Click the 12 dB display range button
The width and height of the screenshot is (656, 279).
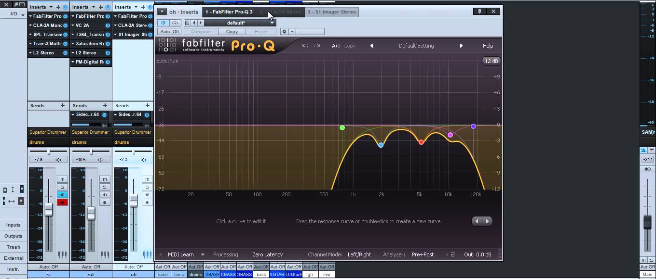492,61
